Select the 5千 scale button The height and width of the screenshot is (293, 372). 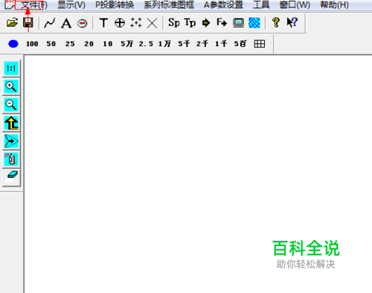[184, 44]
